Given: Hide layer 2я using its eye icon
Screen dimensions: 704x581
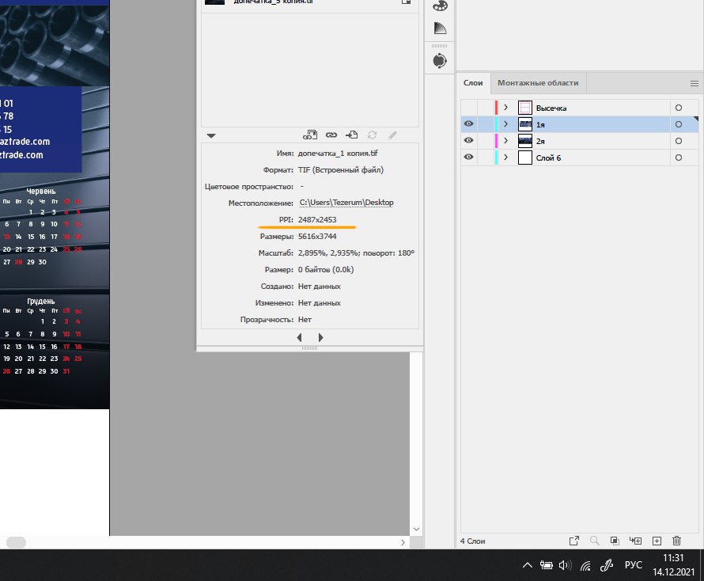Looking at the screenshot, I should point(468,140).
